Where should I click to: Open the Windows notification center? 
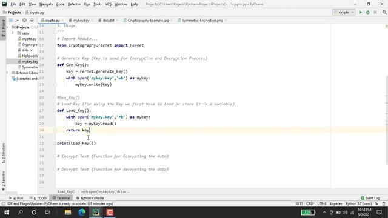[x=379, y=213]
